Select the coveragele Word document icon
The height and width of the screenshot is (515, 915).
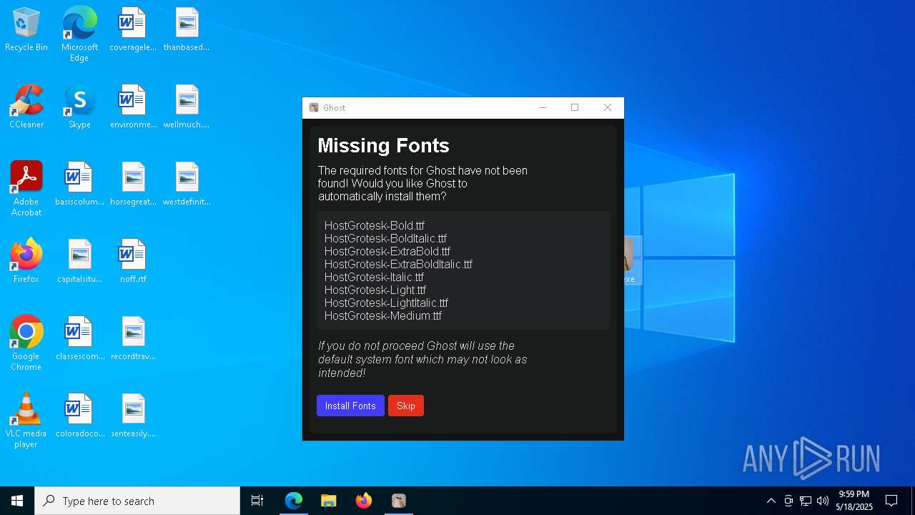(133, 30)
